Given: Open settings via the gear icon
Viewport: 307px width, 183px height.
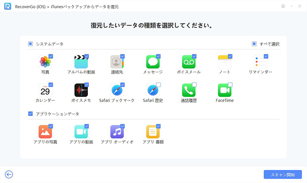Looking at the screenshot, I should 283,6.
